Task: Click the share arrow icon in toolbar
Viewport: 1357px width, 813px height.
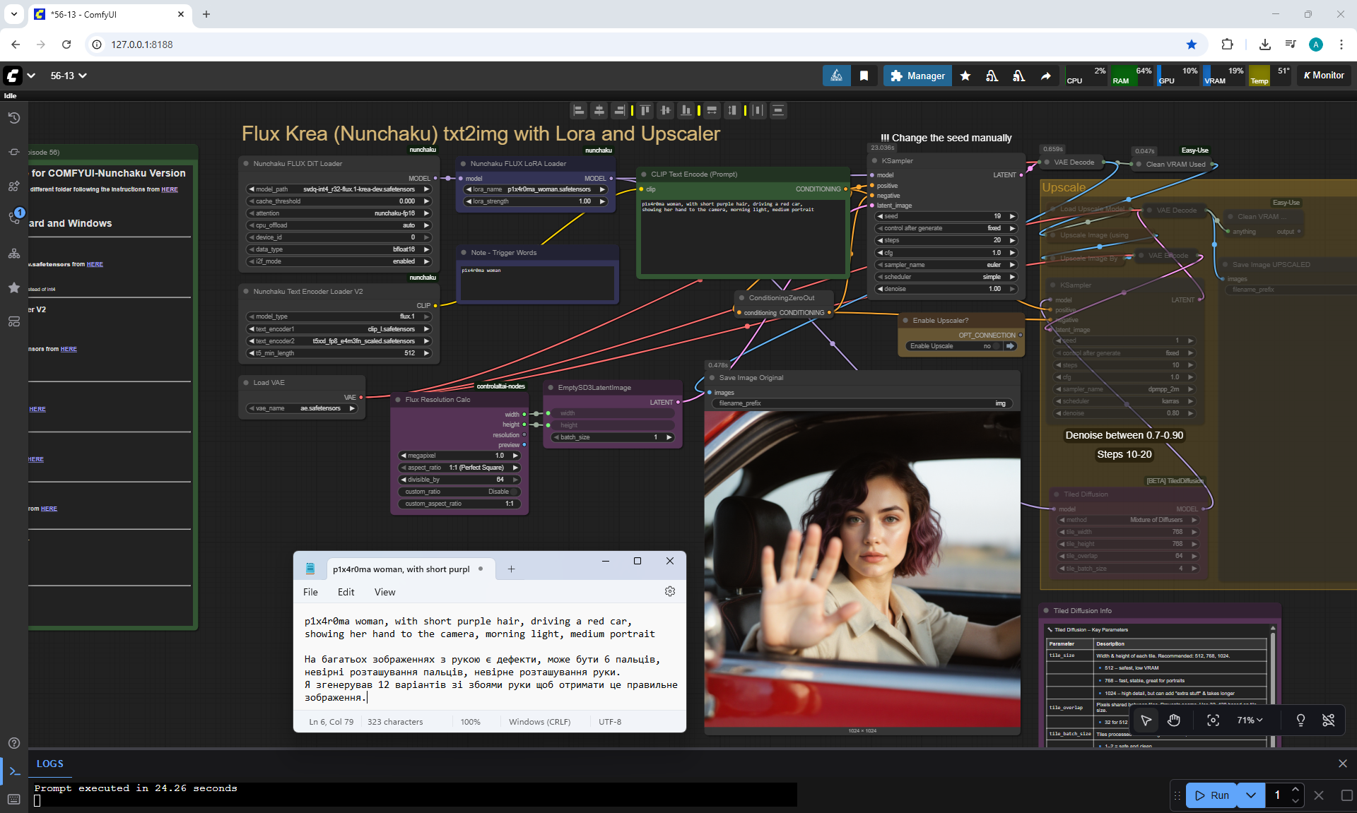Action: (1045, 76)
